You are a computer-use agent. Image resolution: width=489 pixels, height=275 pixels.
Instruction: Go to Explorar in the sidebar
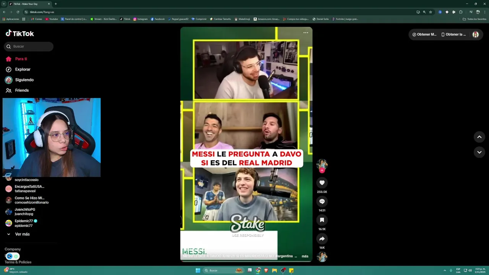18,70
